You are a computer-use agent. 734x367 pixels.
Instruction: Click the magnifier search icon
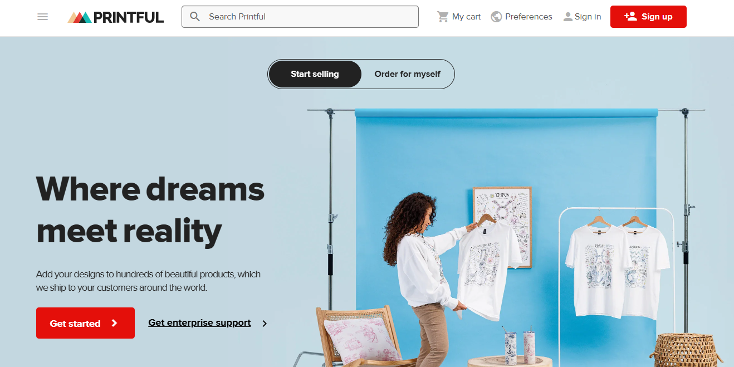(195, 17)
